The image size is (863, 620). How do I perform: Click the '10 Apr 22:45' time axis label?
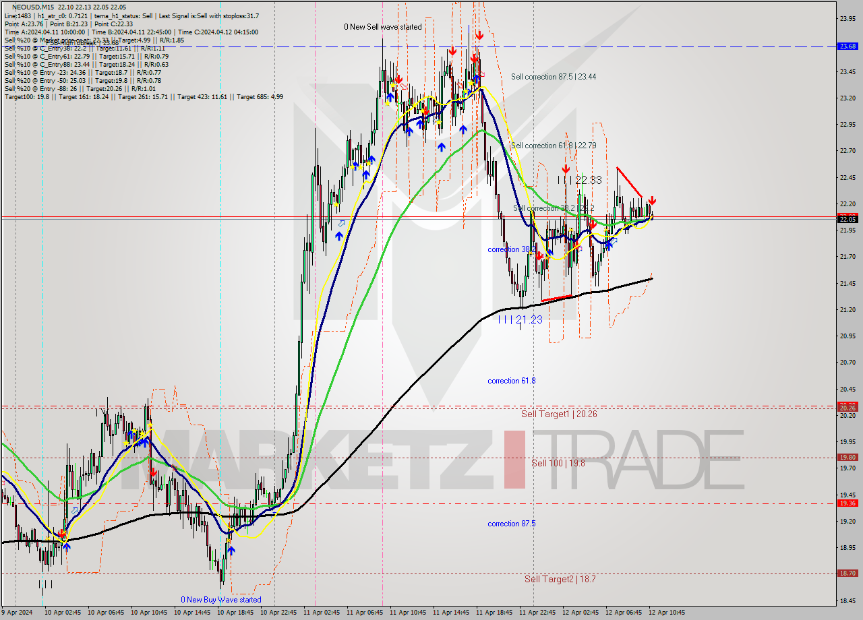278,613
